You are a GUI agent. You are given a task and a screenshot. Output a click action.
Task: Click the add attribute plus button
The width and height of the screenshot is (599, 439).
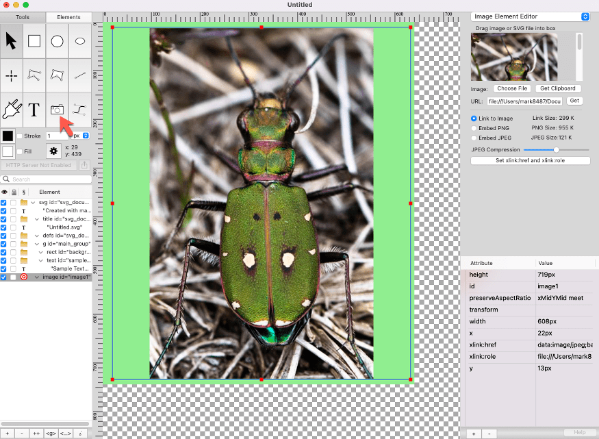tap(474, 434)
